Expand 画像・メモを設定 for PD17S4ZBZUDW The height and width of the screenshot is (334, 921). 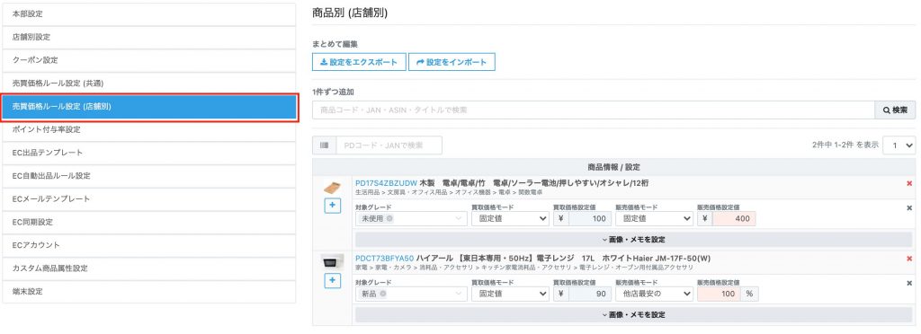point(634,240)
